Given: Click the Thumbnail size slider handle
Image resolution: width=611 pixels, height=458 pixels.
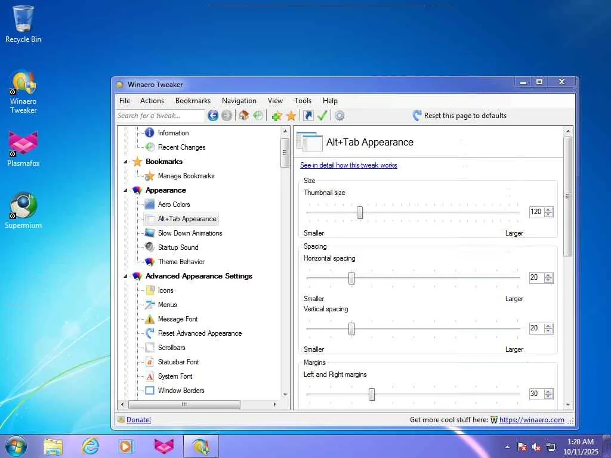Looking at the screenshot, I should 360,213.
